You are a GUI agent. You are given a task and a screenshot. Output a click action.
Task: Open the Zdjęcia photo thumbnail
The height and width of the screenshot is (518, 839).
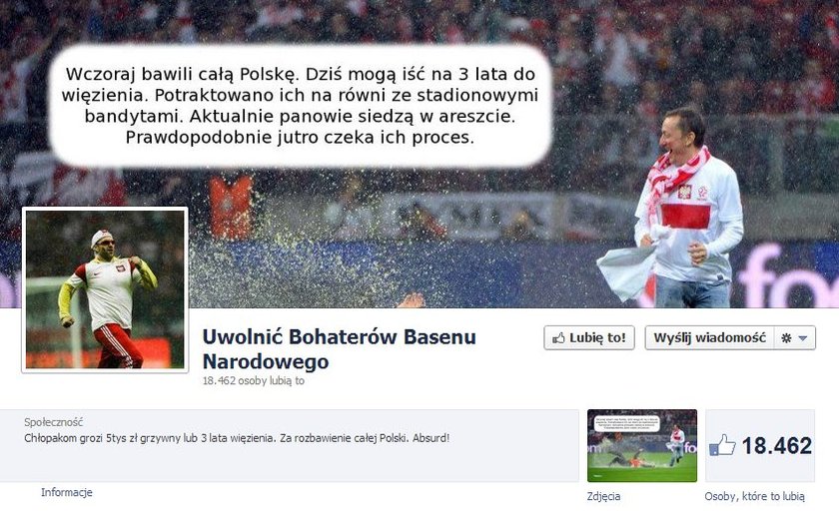pos(642,446)
